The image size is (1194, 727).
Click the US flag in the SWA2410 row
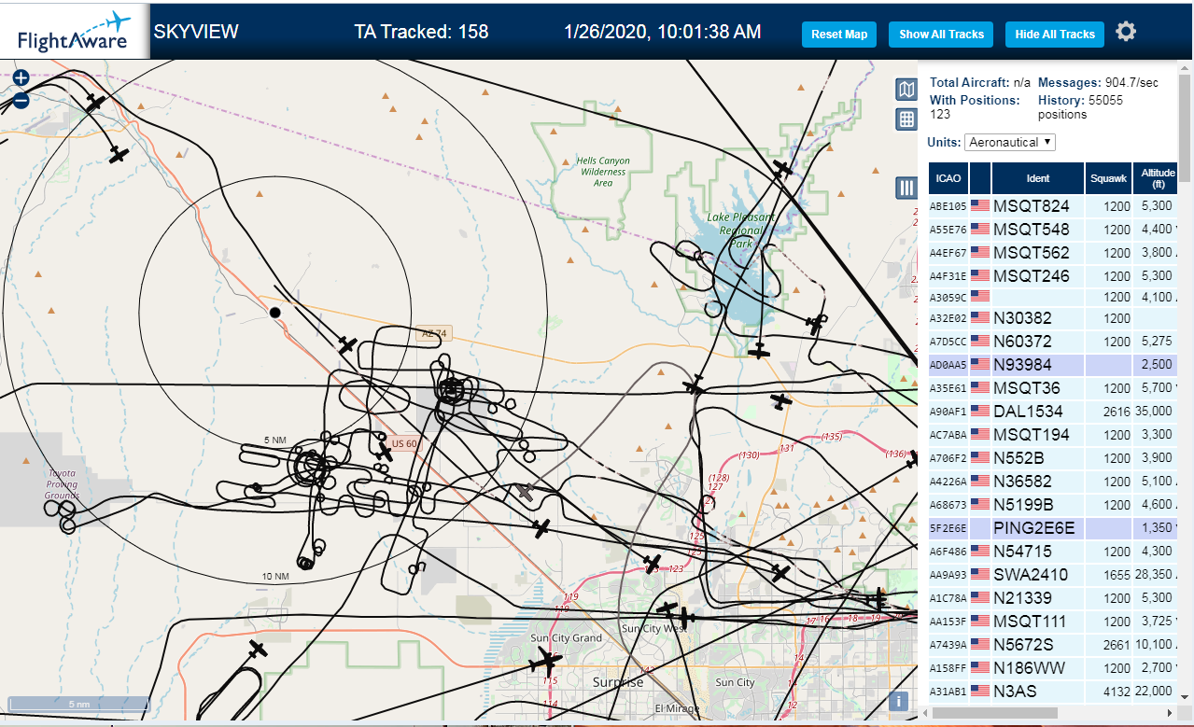(979, 575)
